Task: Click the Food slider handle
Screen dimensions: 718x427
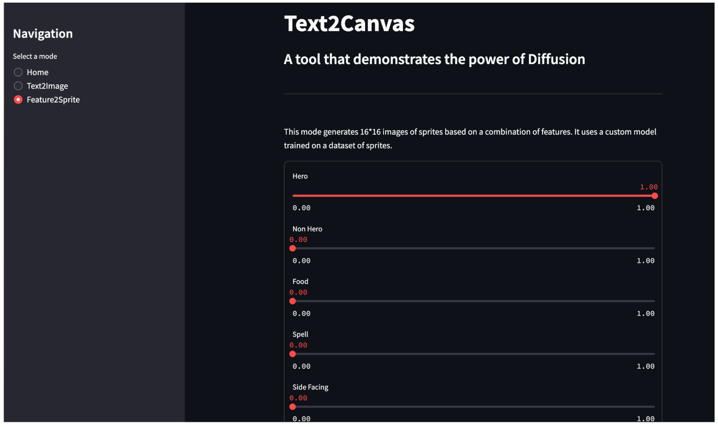Action: point(293,301)
